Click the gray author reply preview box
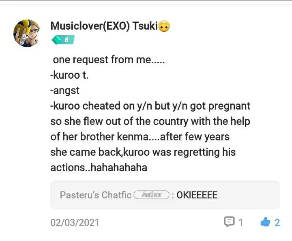Image resolution: width=292 pixels, height=241 pixels. click(243, 195)
